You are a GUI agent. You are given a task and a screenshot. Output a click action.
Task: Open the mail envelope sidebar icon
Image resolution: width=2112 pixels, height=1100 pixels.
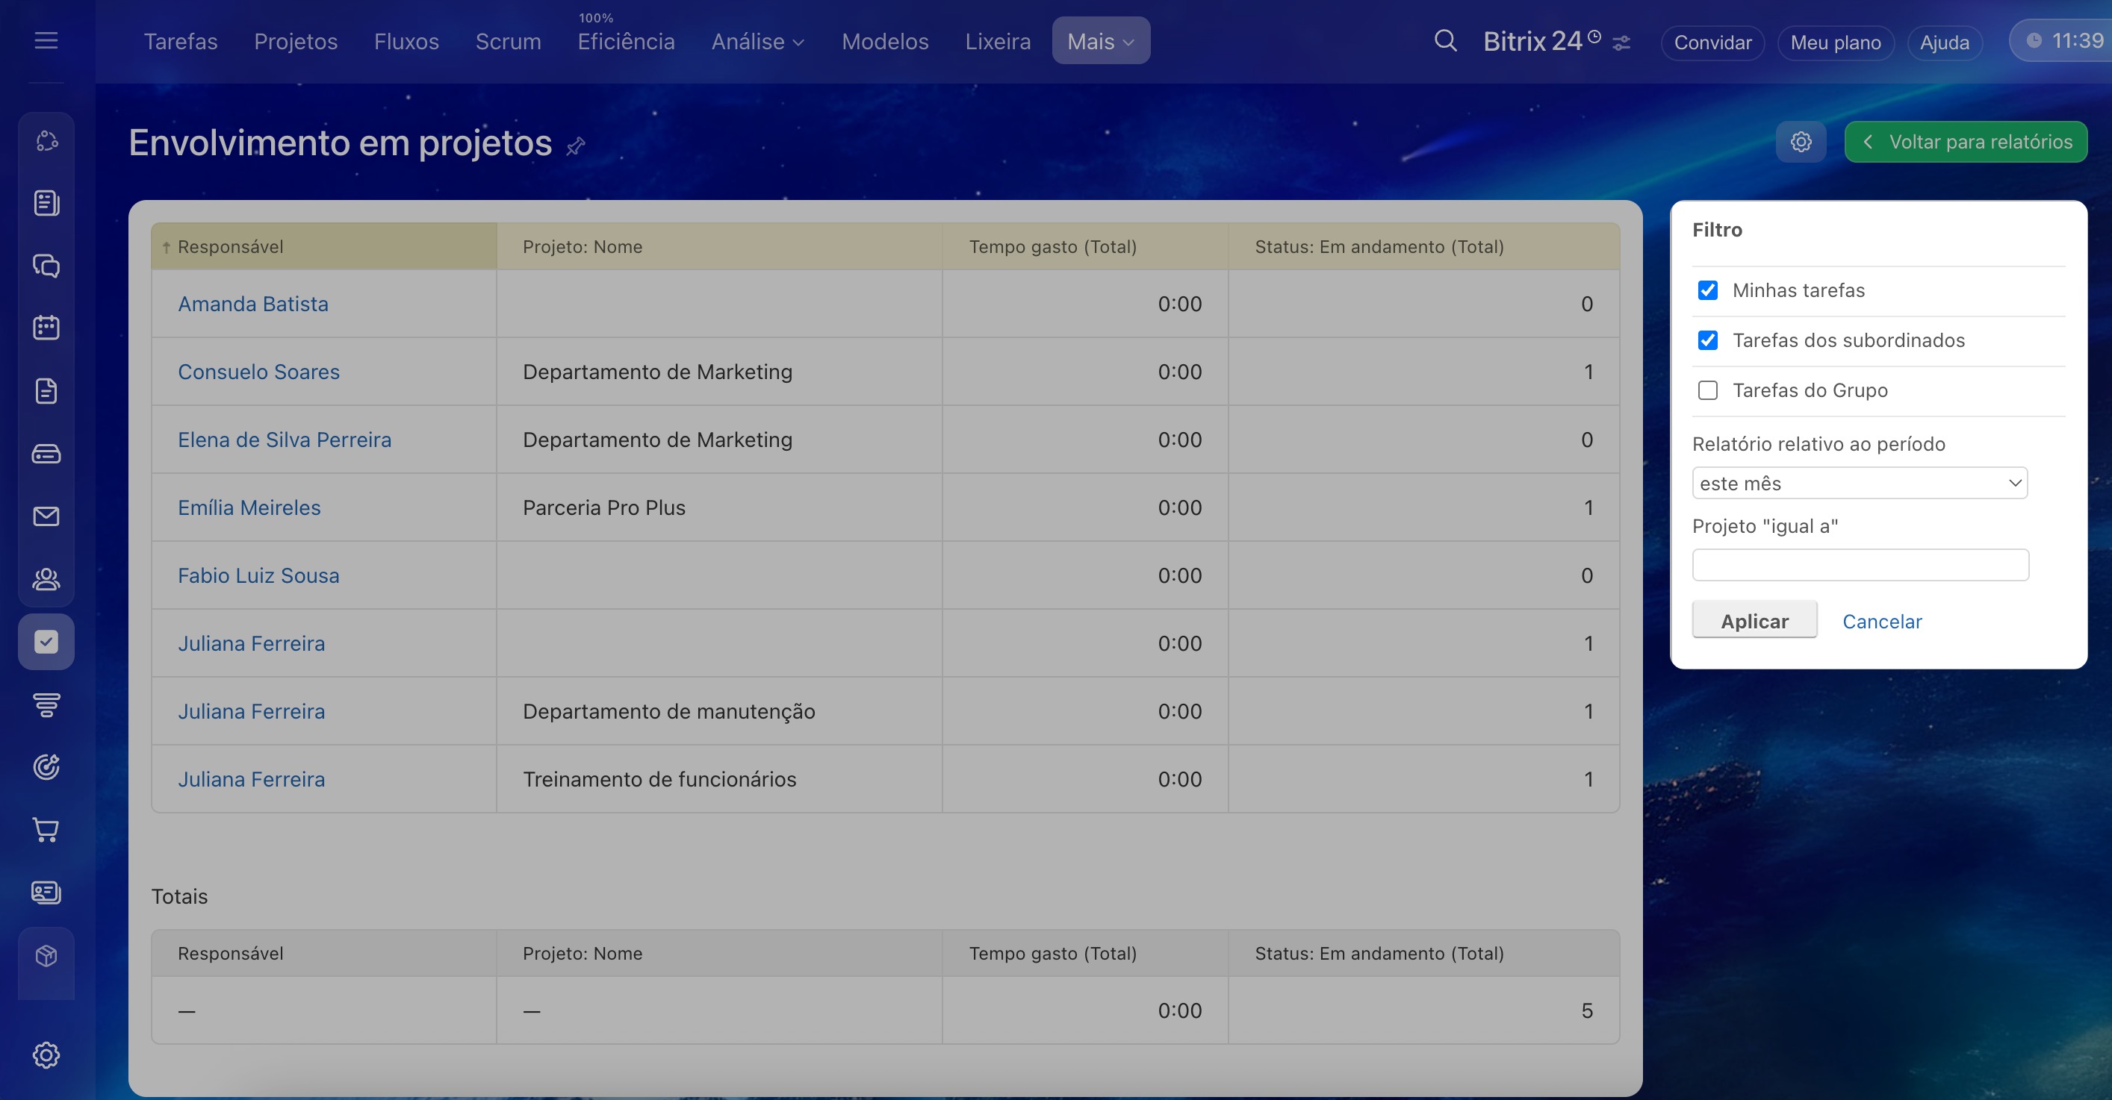46,516
